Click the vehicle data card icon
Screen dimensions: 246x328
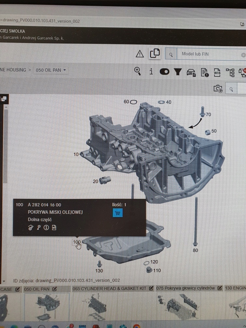click(x=191, y=72)
